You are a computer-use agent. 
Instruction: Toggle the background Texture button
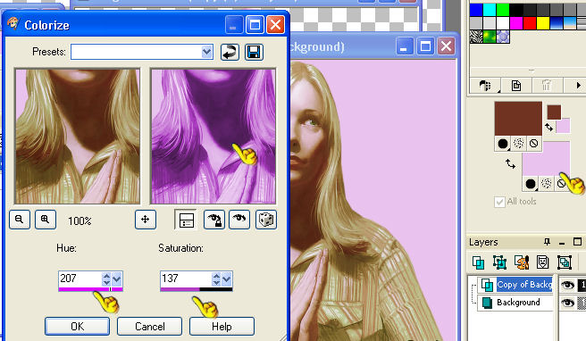[x=546, y=183]
